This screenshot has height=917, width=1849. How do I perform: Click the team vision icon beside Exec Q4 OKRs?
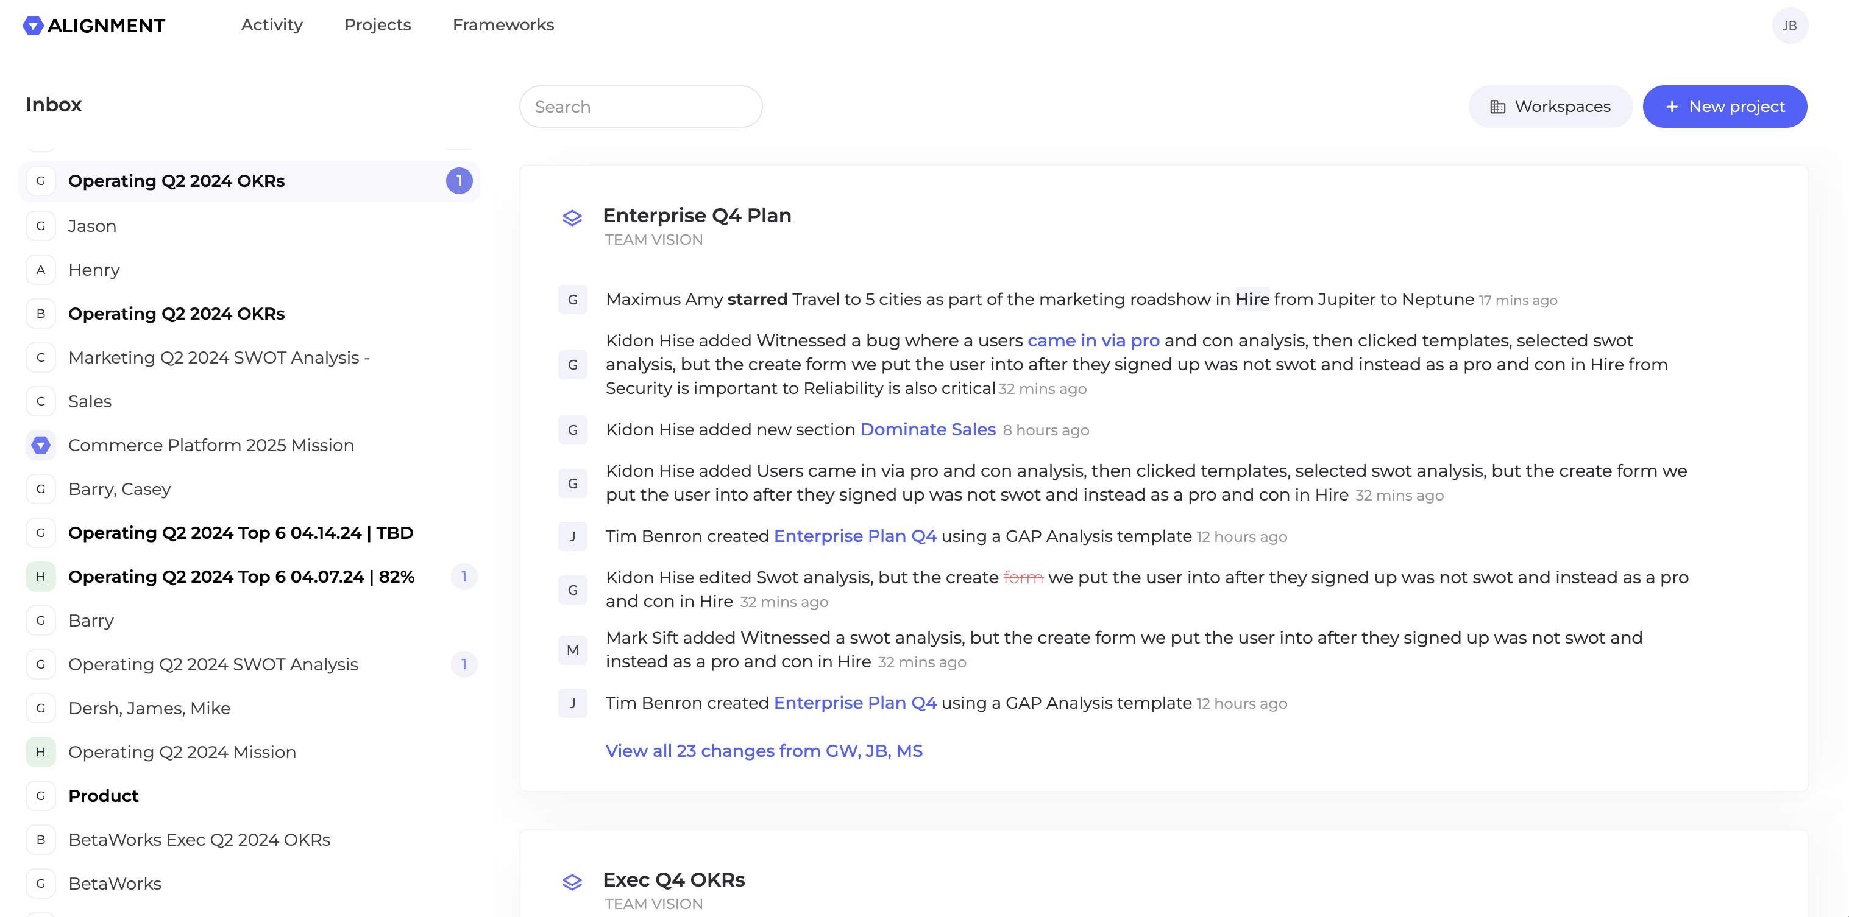click(572, 882)
